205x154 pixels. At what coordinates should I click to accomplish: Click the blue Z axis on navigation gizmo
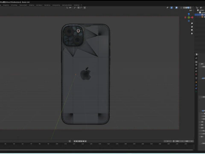(x=189, y=14)
